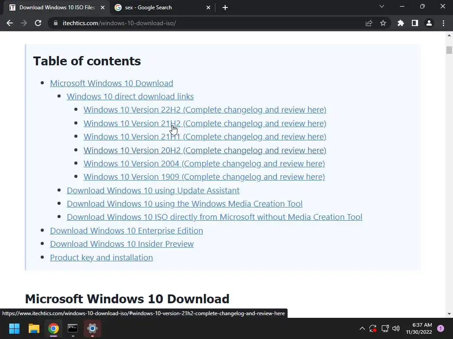Screen dimensions: 453x339
Task: Share this page icon in address bar
Action: tap(369, 23)
